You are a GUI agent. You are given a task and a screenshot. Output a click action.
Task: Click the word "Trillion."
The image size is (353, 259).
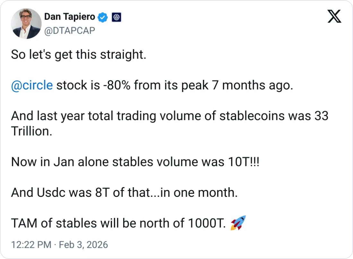tap(31, 131)
